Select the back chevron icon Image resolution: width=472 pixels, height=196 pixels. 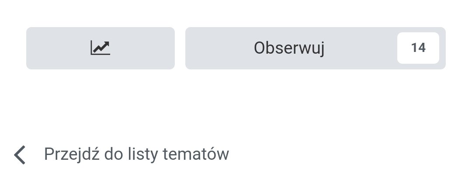point(20,155)
